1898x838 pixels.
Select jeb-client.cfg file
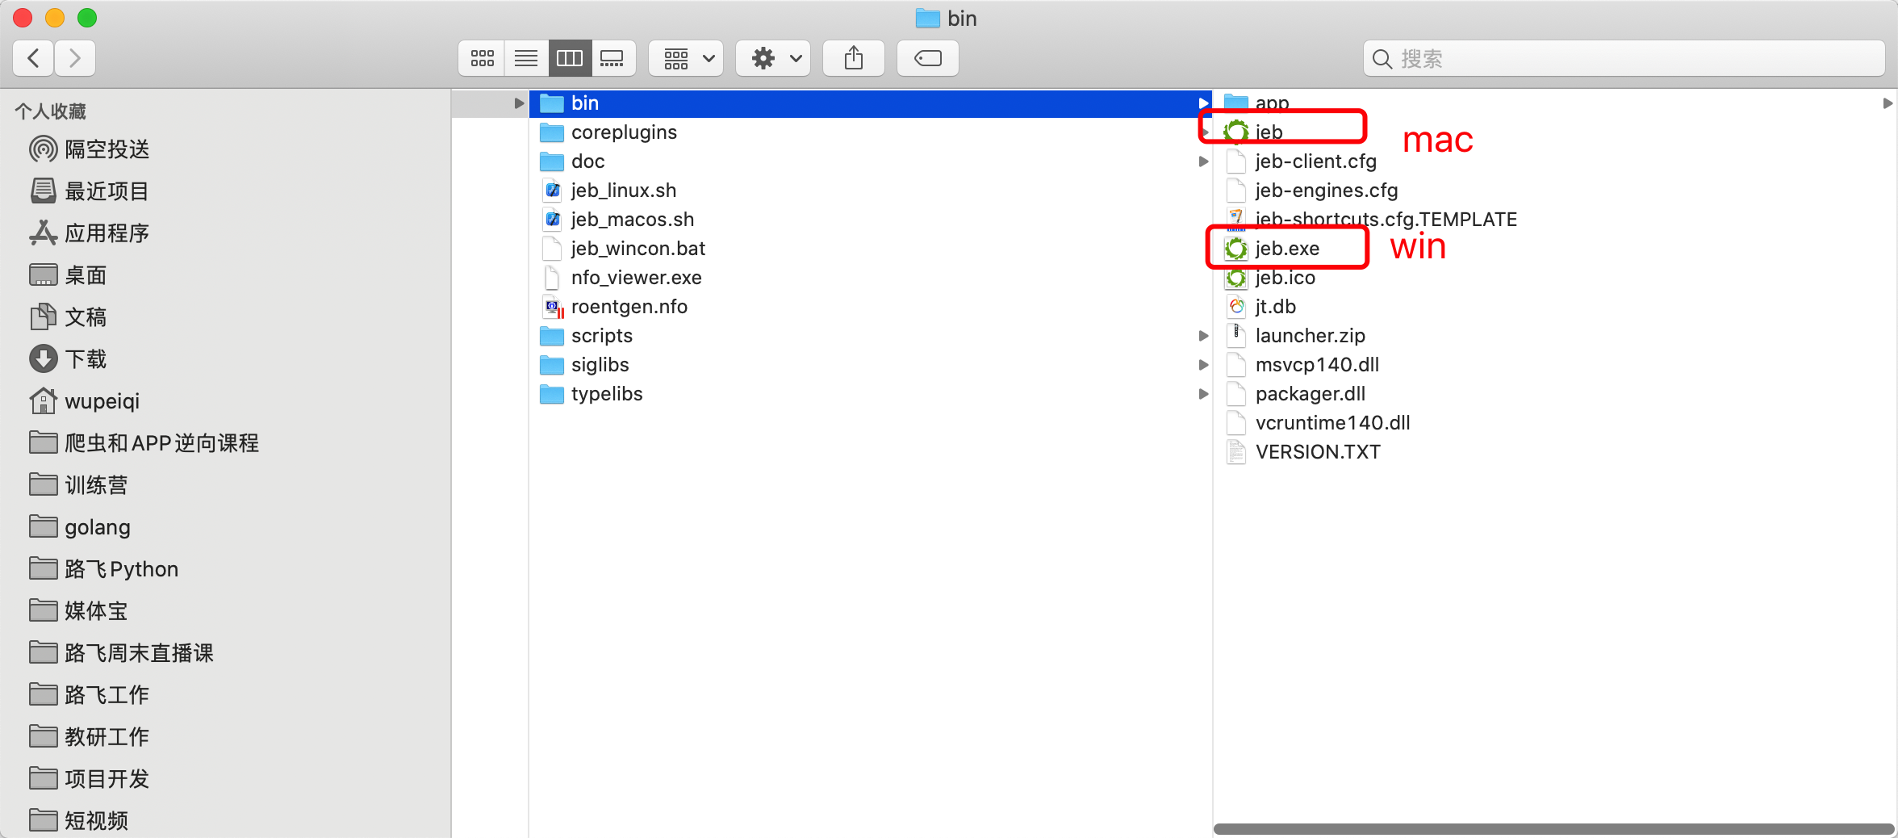1301,161
